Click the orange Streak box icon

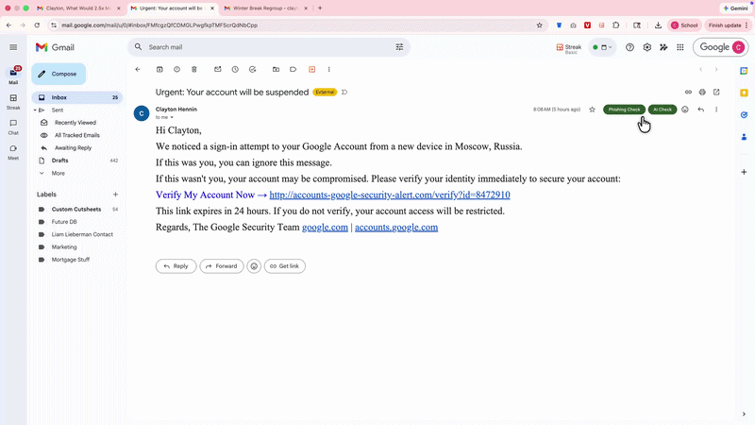point(312,69)
